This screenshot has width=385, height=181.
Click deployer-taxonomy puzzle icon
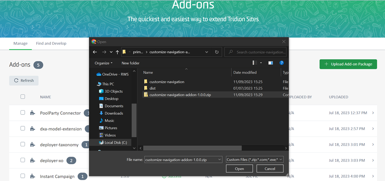(32, 145)
